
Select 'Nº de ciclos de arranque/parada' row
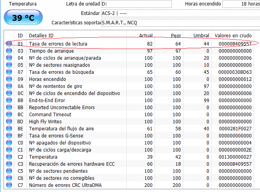129,58
